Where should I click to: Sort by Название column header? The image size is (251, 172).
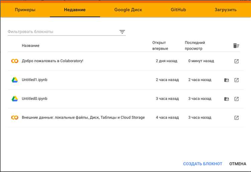click(x=30, y=45)
